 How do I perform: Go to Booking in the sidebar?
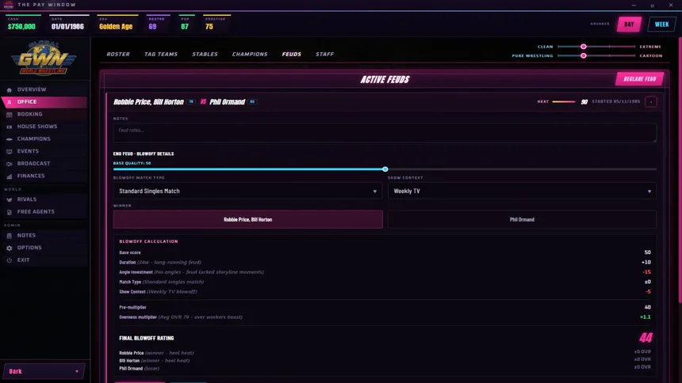click(44, 114)
